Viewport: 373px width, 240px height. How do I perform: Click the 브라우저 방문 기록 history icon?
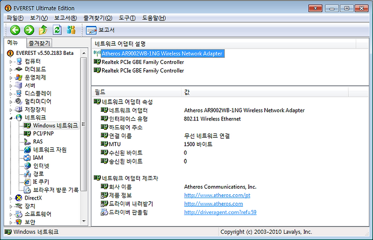coord(27,190)
